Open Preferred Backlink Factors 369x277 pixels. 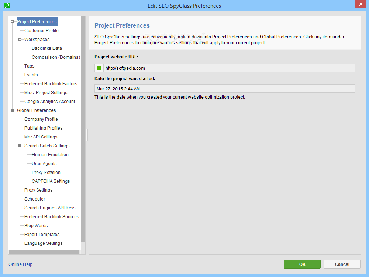click(x=51, y=84)
